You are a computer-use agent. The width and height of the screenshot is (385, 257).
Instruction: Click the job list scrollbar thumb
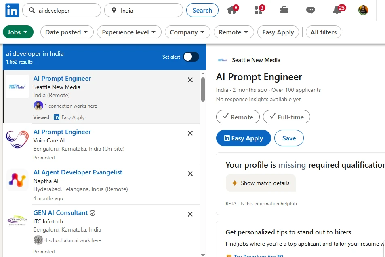click(x=203, y=89)
